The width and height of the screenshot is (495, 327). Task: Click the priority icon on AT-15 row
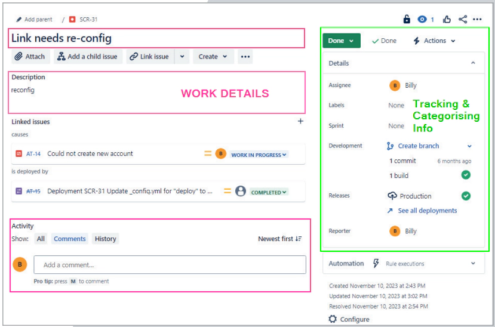pyautogui.click(x=227, y=191)
